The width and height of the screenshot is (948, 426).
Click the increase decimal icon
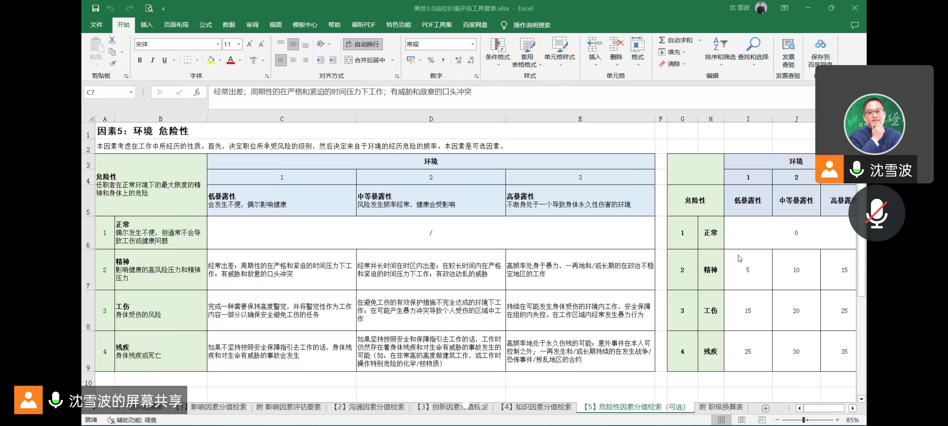coord(458,60)
